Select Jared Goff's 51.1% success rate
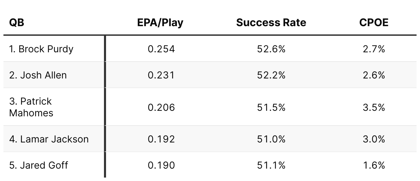This screenshot has height=181, width=420. coord(271,165)
